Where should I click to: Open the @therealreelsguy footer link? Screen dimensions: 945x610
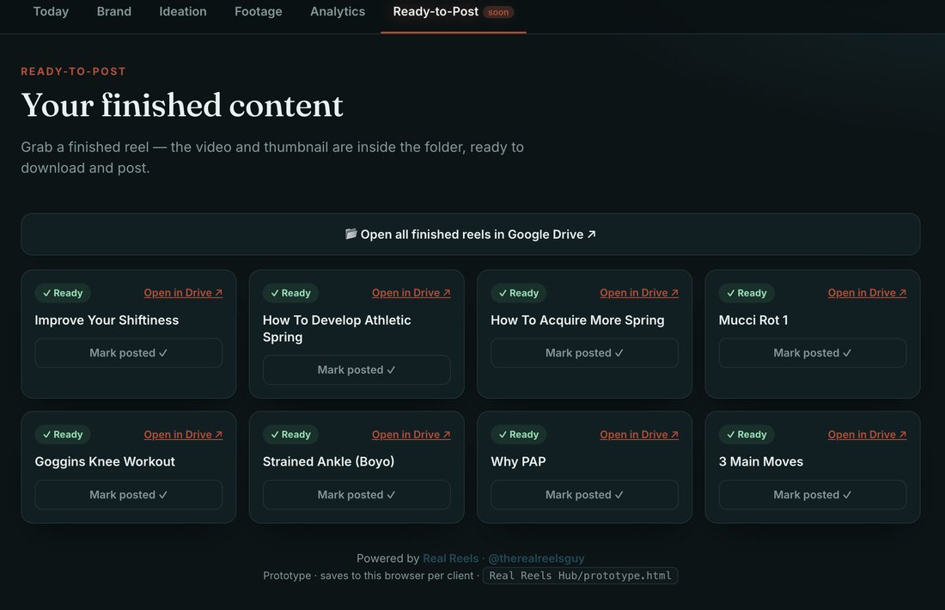pyautogui.click(x=536, y=558)
